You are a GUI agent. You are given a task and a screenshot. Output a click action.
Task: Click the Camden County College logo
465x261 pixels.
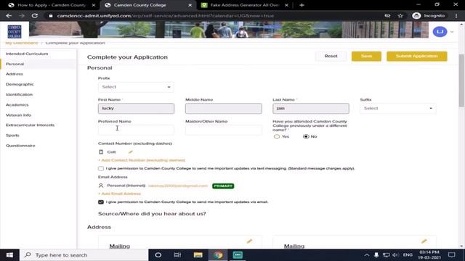[15, 31]
